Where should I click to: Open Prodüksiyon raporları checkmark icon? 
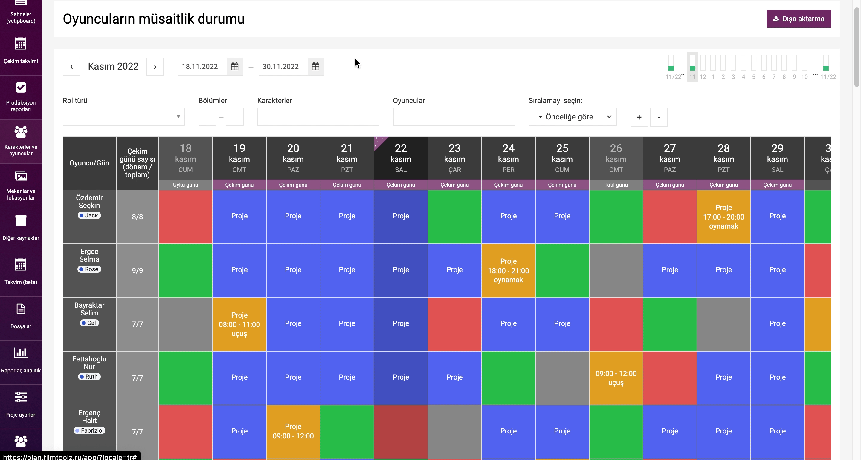click(20, 88)
